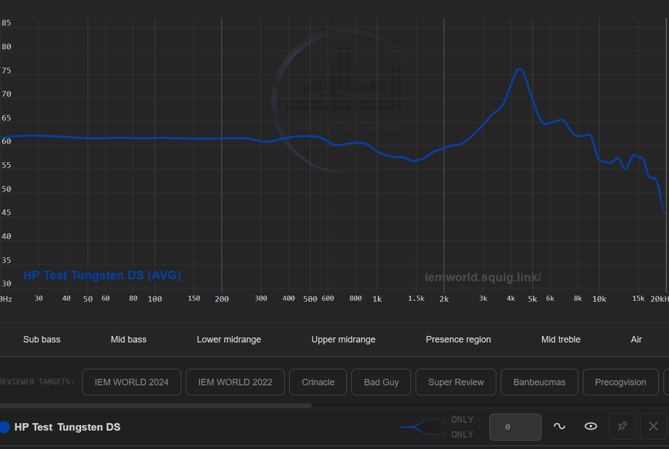The width and height of the screenshot is (669, 449).
Task: Click the 85 dB axis label
Action: (x=6, y=23)
